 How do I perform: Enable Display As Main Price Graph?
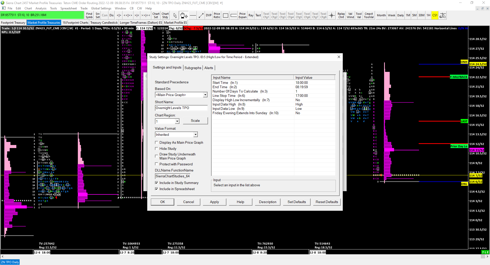(156, 142)
